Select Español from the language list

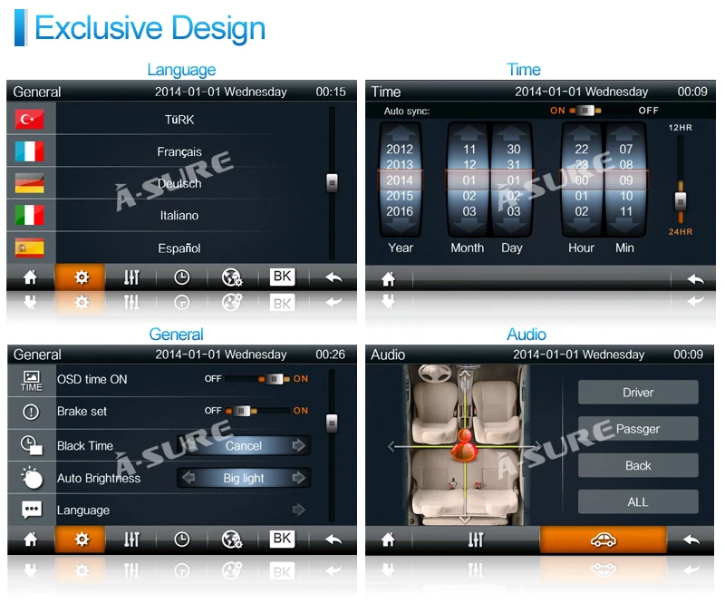click(179, 248)
